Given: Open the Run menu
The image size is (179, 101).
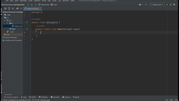Looking at the screenshot, I should click(49, 1).
